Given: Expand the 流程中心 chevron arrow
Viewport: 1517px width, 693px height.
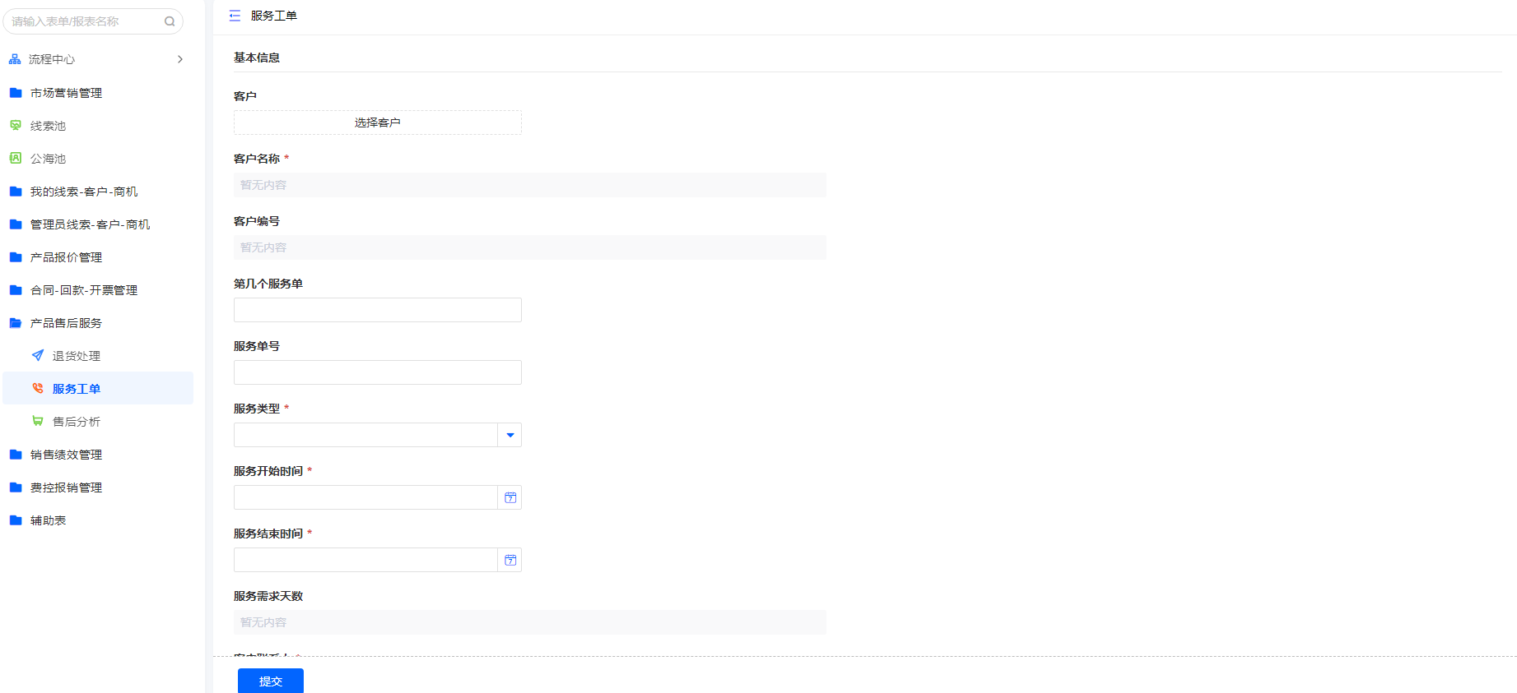Looking at the screenshot, I should coord(180,59).
